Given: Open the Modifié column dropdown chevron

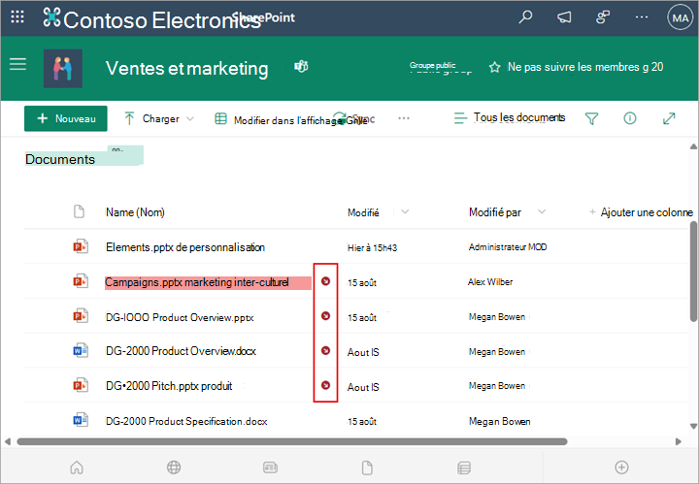Looking at the screenshot, I should pos(405,212).
